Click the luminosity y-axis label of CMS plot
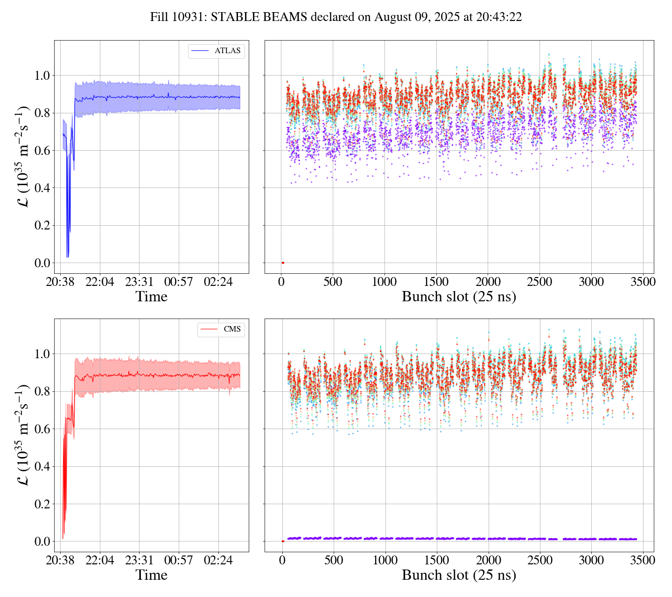 coord(23,435)
